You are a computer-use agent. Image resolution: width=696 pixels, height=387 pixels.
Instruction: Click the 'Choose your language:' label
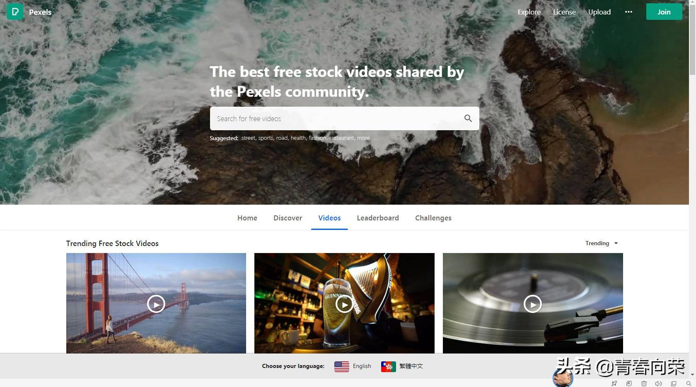pyautogui.click(x=293, y=366)
